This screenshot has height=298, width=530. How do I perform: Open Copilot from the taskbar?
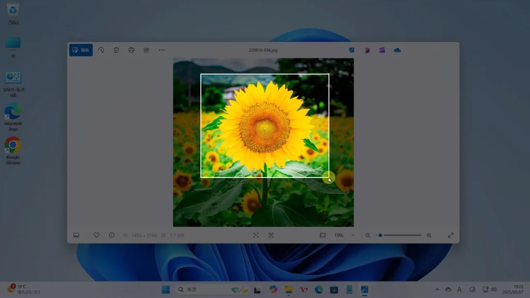click(x=273, y=290)
